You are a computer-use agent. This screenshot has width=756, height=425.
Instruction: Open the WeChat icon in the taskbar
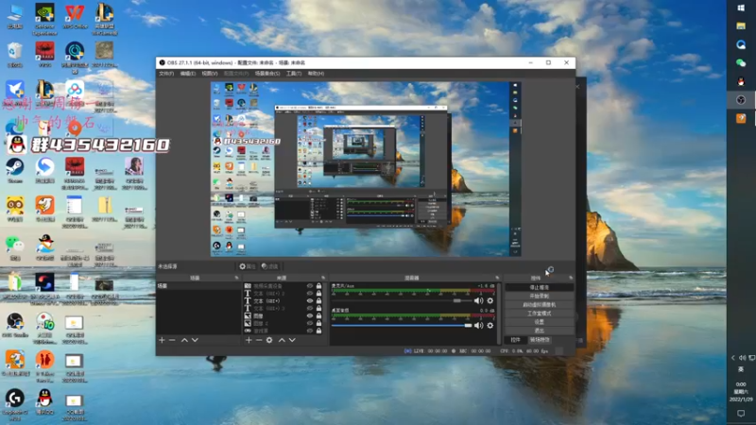[741, 62]
